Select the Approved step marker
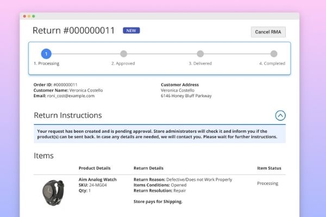Screen dimensions: 326x217 [x=123, y=54]
